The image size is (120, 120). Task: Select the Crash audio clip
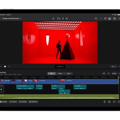coord(64,92)
